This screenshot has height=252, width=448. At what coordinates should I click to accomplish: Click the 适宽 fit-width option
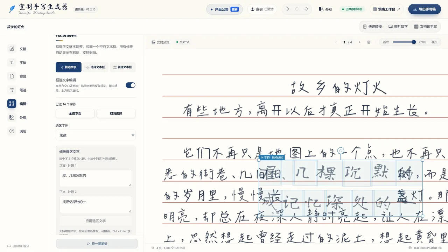coord(386,42)
